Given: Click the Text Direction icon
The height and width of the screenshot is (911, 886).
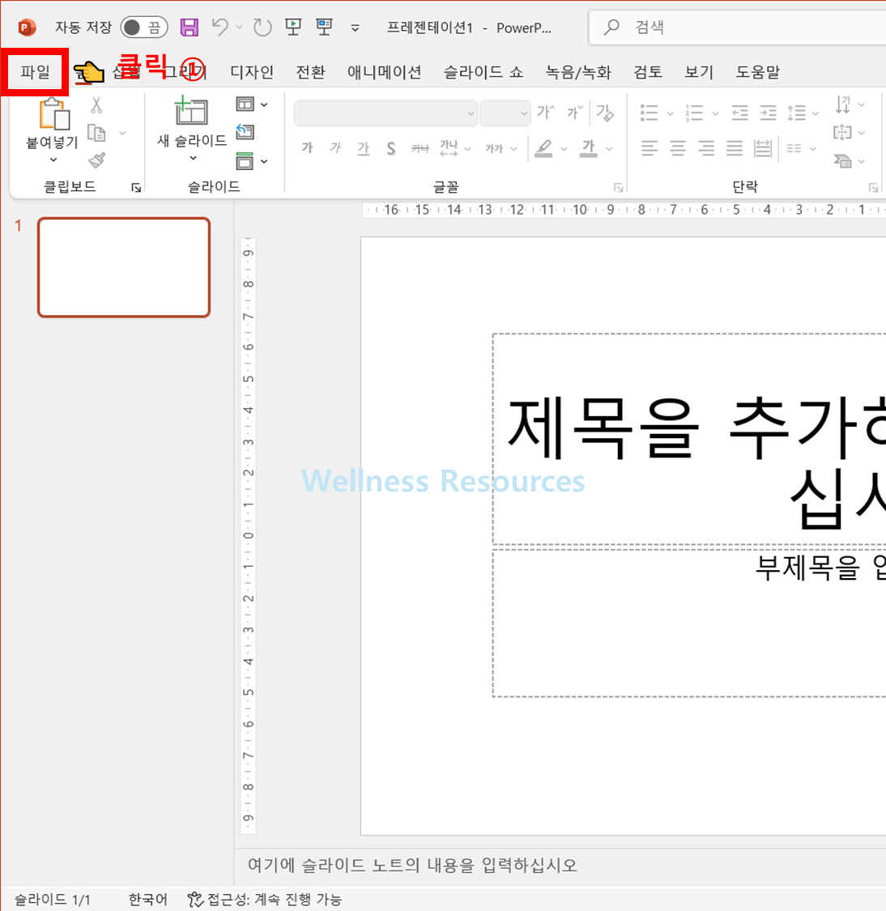Looking at the screenshot, I should click(843, 104).
